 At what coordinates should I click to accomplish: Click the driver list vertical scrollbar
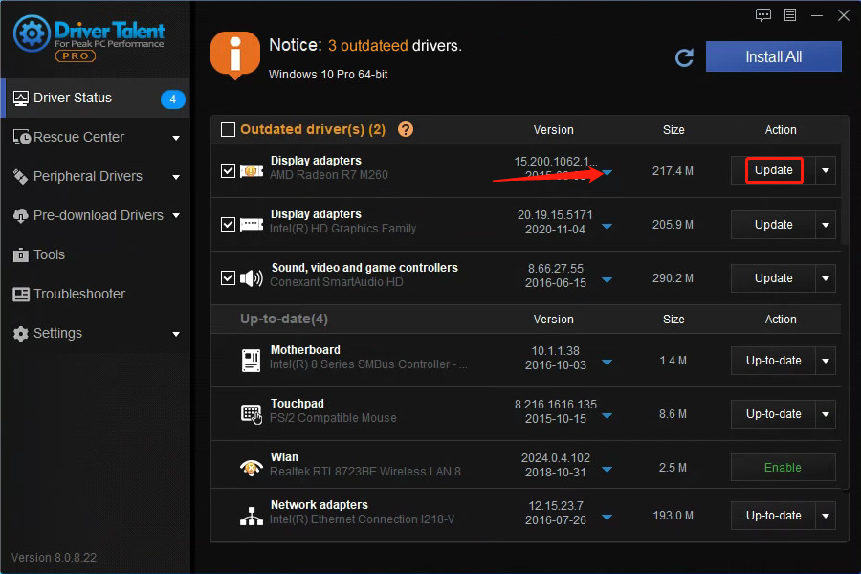(x=845, y=181)
